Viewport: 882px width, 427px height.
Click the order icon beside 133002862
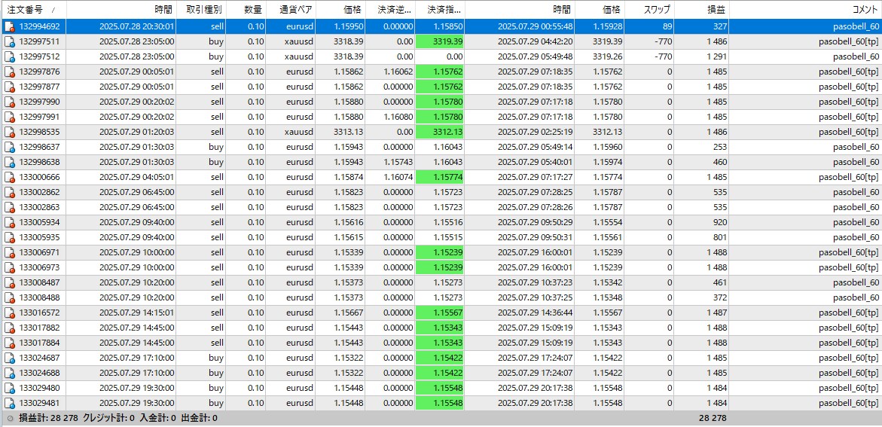pos(9,192)
